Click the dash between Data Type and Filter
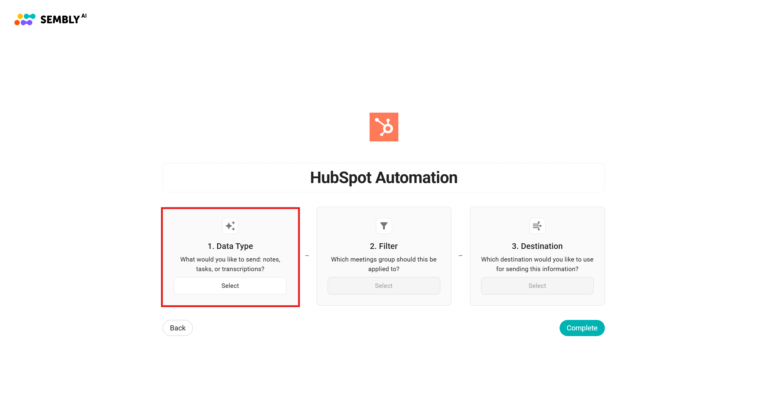Viewport: 767px width, 417px height. point(307,256)
